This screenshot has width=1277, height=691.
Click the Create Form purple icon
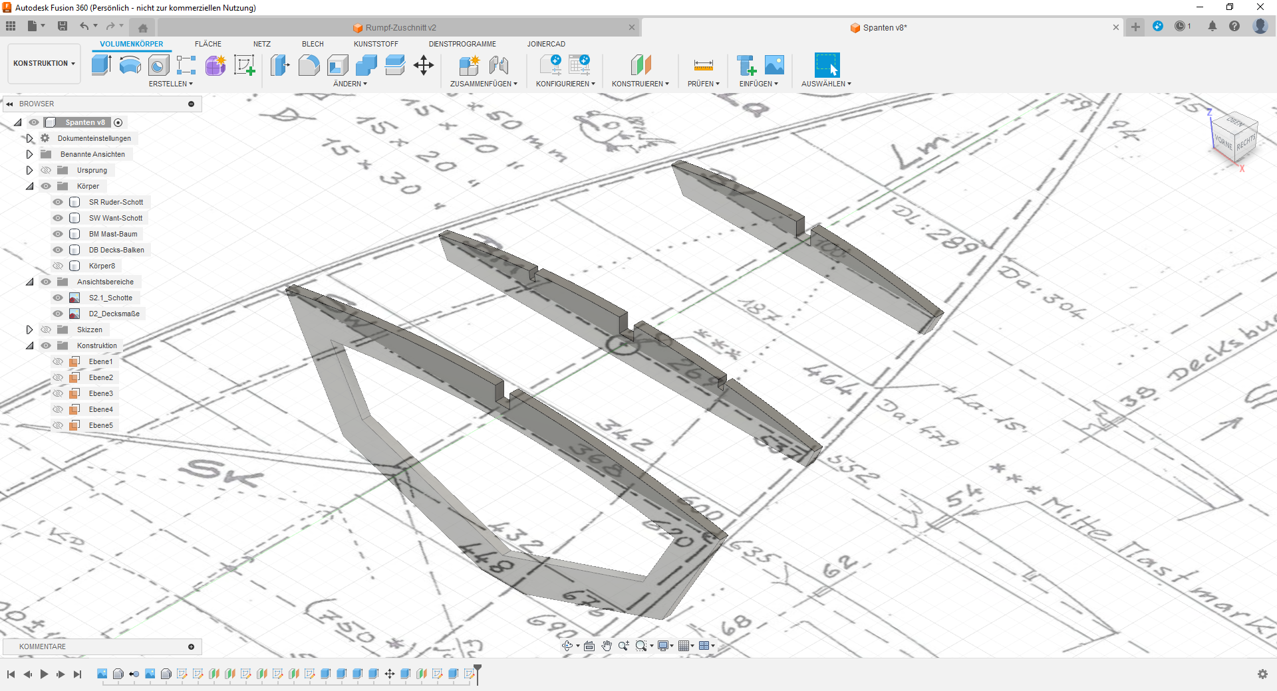point(215,65)
